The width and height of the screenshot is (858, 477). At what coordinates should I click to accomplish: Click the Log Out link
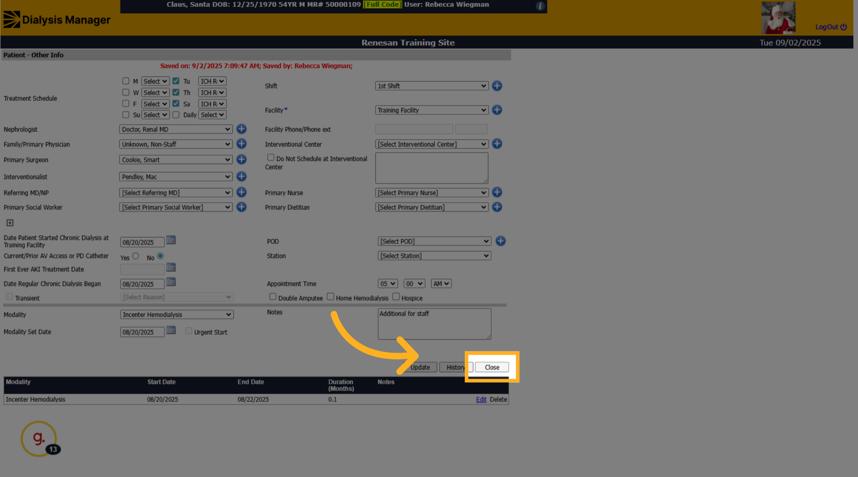click(x=831, y=27)
